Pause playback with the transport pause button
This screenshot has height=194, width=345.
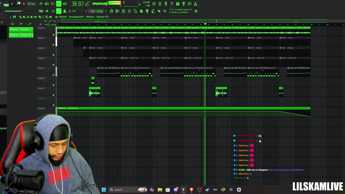coord(12,4)
